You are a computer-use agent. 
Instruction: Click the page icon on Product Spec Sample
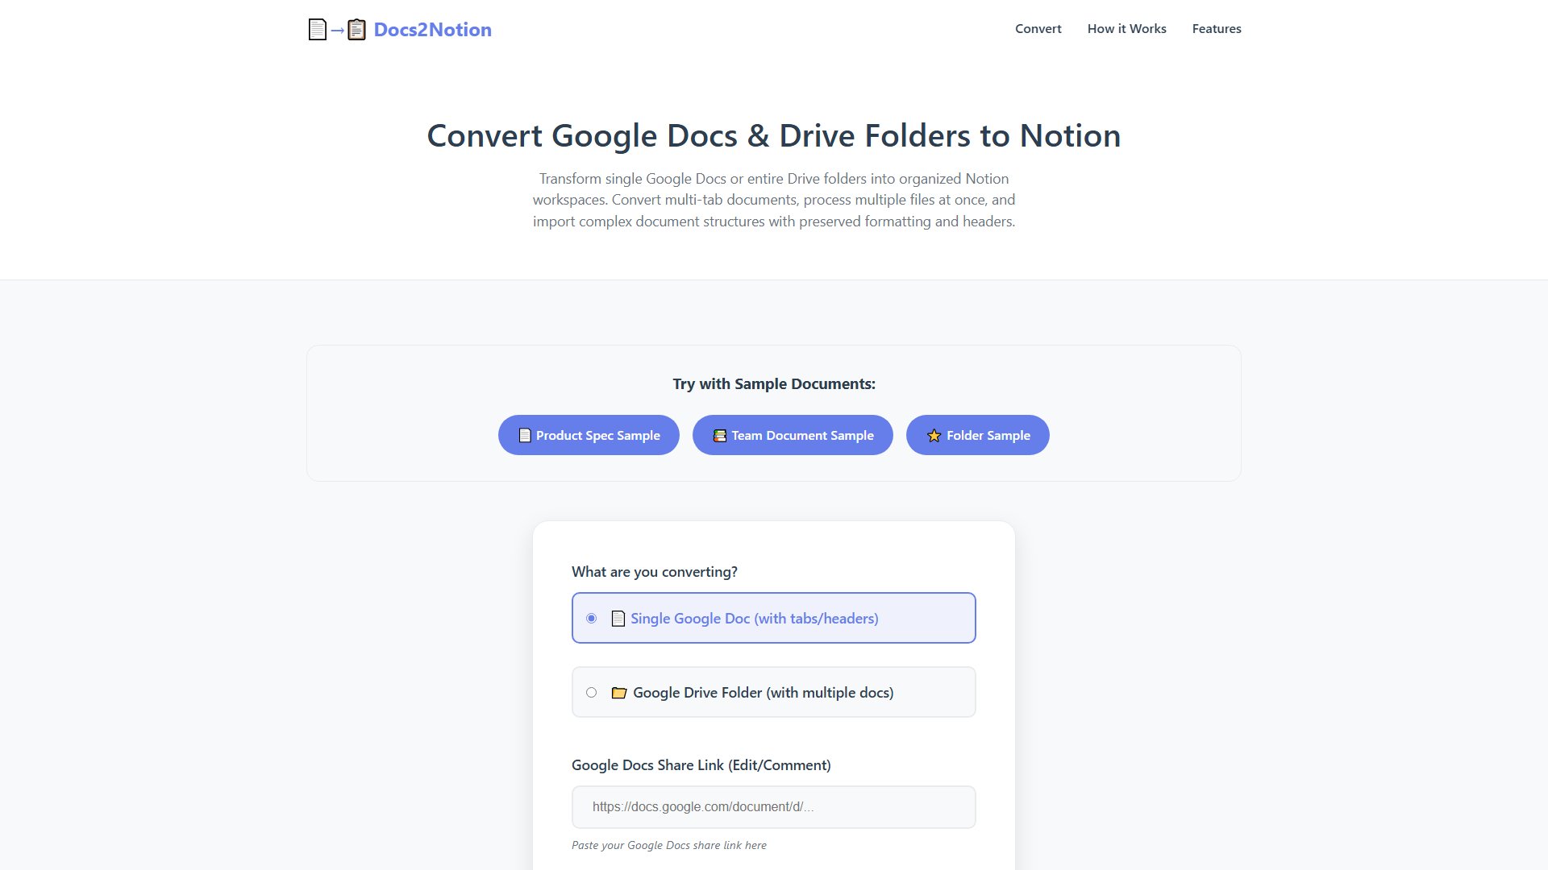525,435
